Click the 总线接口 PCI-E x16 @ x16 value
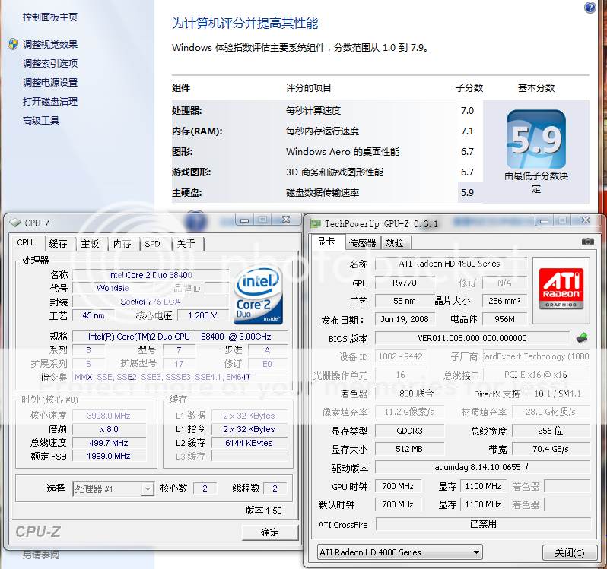The width and height of the screenshot is (607, 569). click(536, 375)
